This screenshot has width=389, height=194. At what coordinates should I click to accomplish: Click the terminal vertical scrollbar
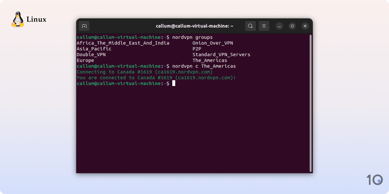click(x=311, y=103)
